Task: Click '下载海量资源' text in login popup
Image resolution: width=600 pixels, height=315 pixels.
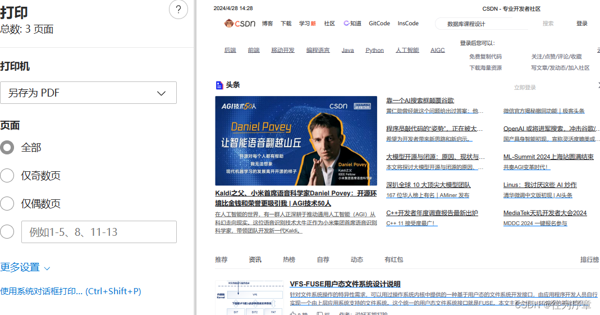Action: [x=485, y=68]
